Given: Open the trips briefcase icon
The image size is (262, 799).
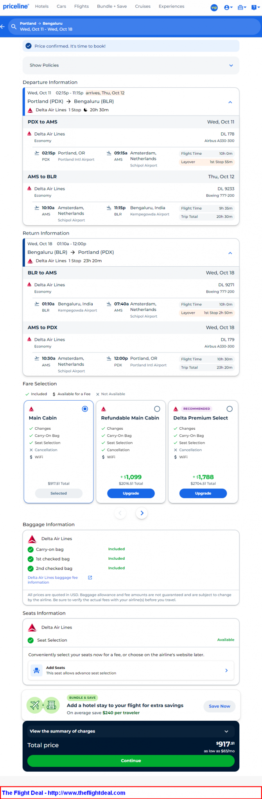Looking at the screenshot, I should (x=241, y=7).
